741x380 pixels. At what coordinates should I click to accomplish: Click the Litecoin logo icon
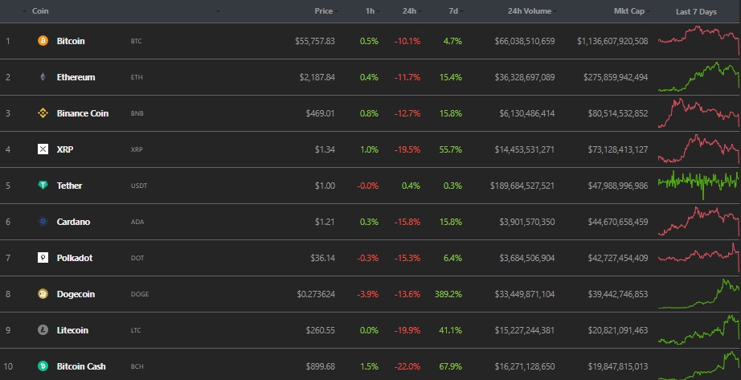[43, 330]
